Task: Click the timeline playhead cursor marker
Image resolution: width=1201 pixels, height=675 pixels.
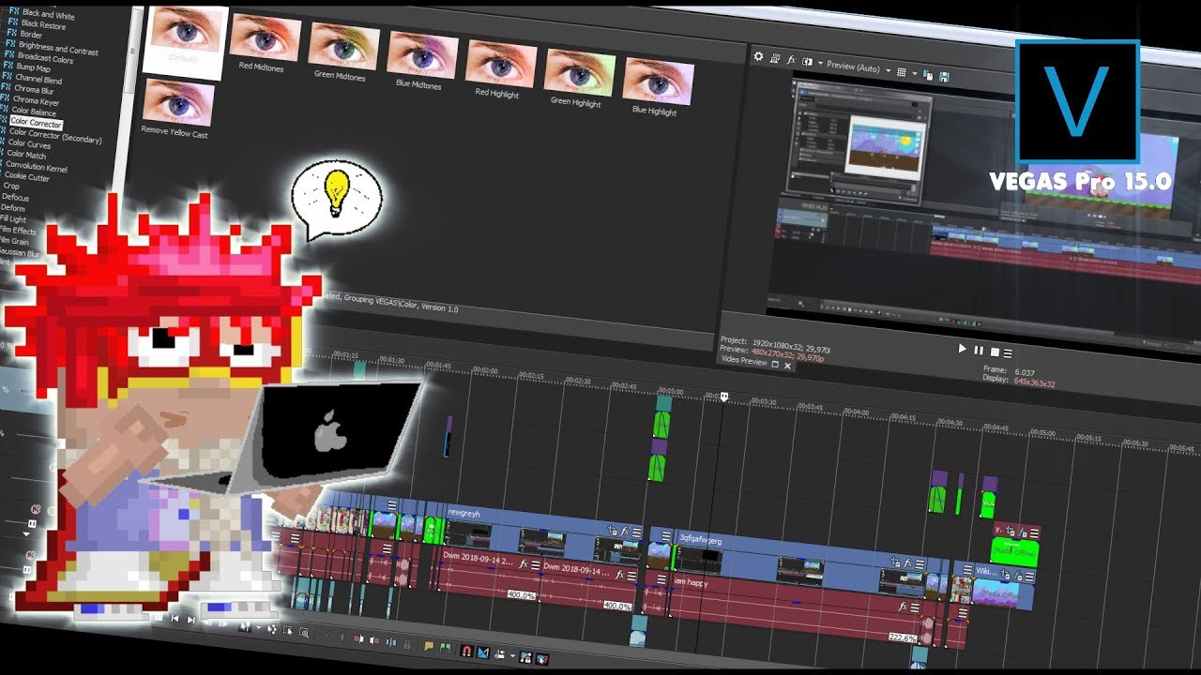Action: [x=723, y=397]
